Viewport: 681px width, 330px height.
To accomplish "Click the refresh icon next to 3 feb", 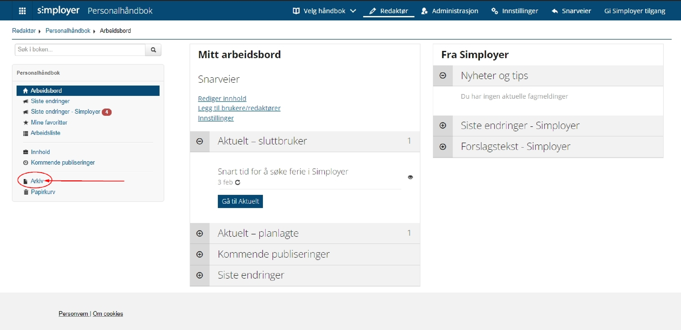I will tap(237, 182).
